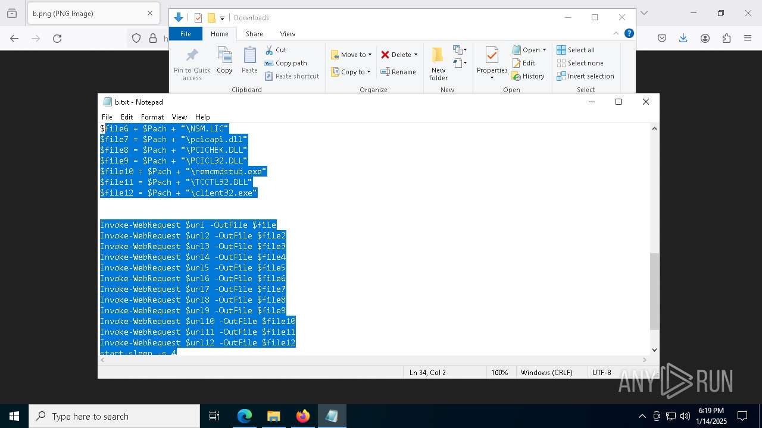Image resolution: width=762 pixels, height=428 pixels.
Task: Open Notepad View menu
Action: coord(179,117)
